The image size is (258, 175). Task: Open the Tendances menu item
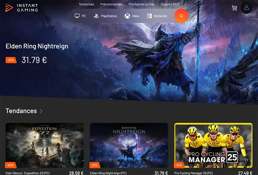86,4
